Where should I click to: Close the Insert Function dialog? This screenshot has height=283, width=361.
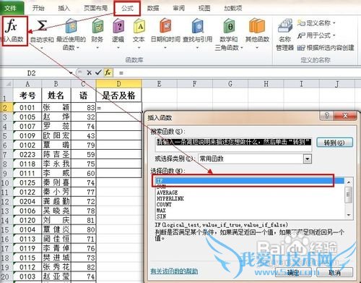pyautogui.click(x=345, y=116)
